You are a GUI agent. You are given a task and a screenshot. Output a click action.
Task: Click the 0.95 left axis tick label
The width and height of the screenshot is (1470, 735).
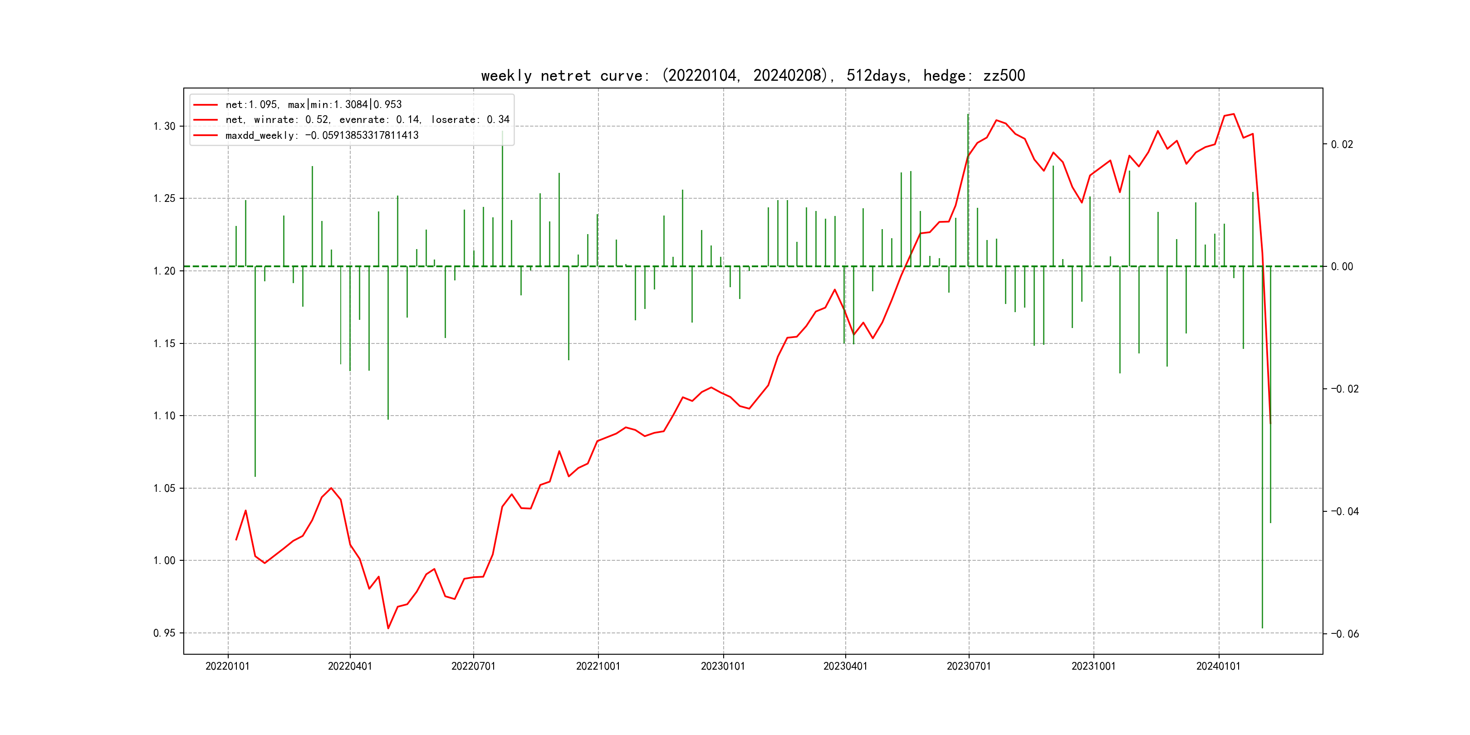164,633
